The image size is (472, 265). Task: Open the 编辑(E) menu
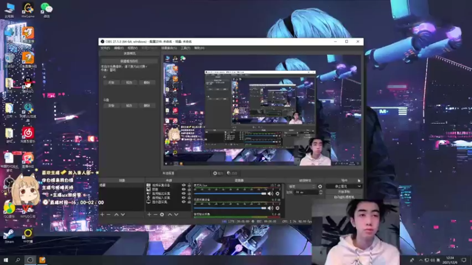119,48
